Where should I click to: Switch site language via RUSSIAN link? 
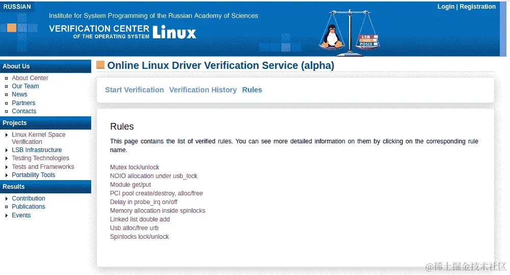click(x=17, y=7)
